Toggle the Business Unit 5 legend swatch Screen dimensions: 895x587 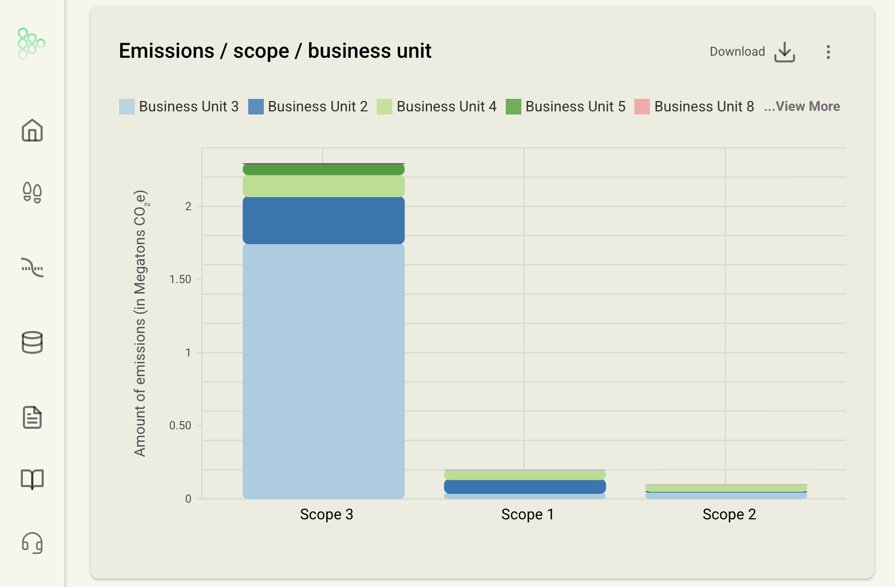coord(514,107)
